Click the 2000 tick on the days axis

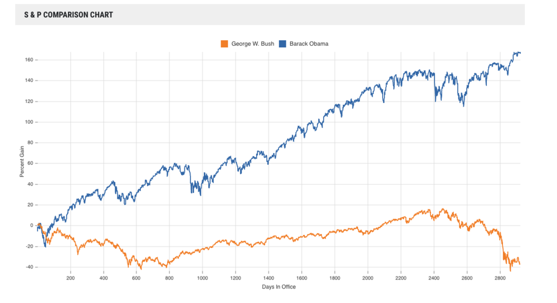click(x=368, y=277)
